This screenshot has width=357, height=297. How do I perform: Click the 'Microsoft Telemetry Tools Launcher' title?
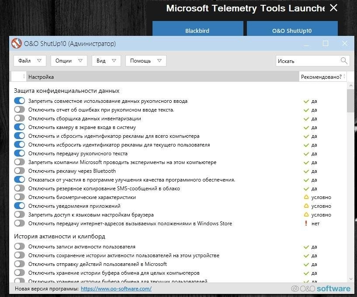245,8
